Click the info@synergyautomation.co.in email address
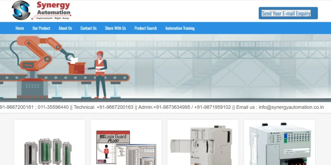Viewport: 331px width, 165px height. pos(291,107)
